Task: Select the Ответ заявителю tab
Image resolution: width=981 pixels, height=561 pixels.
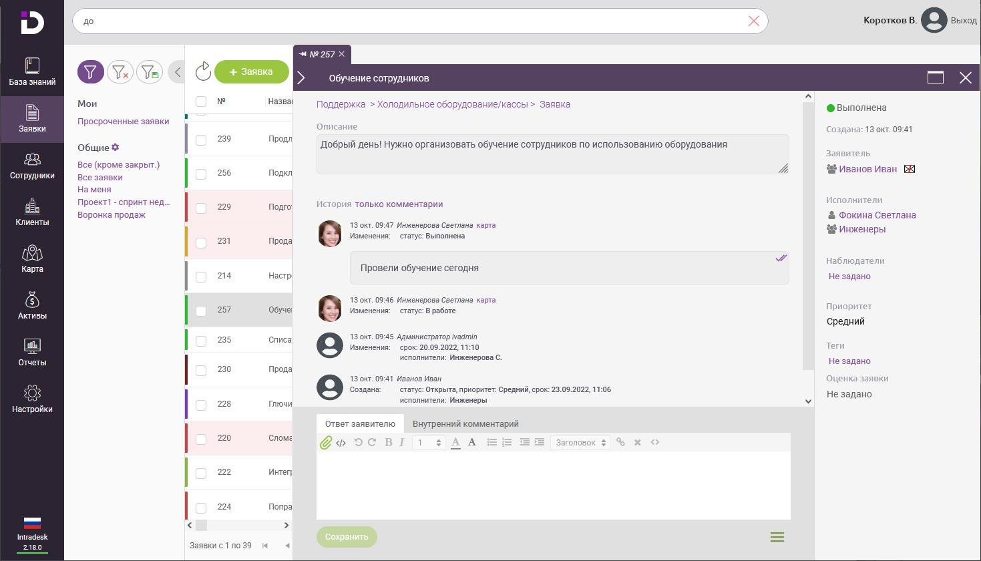Action: (x=360, y=424)
